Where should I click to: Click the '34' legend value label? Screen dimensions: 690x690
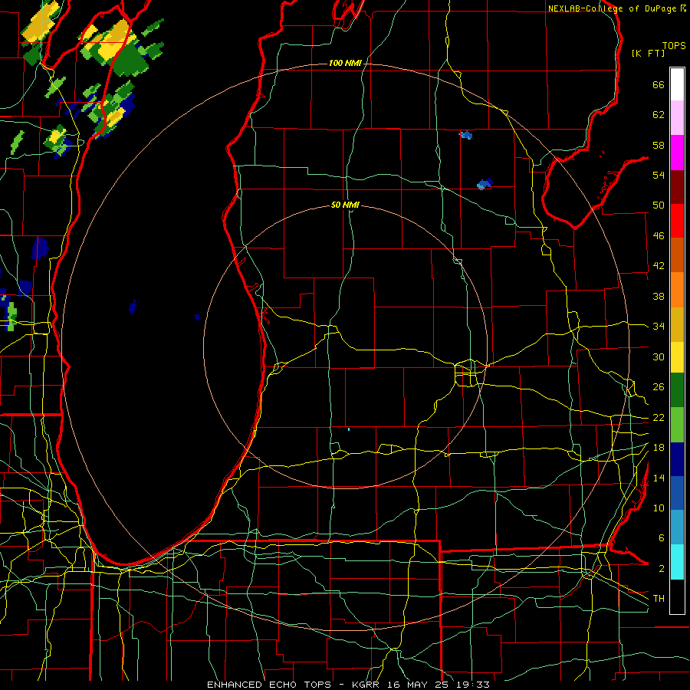659,327
